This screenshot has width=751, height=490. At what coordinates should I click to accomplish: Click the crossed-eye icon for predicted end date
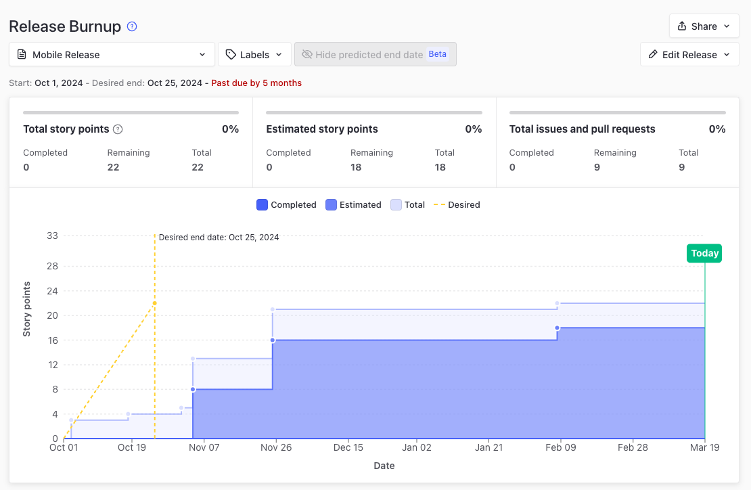pos(307,55)
